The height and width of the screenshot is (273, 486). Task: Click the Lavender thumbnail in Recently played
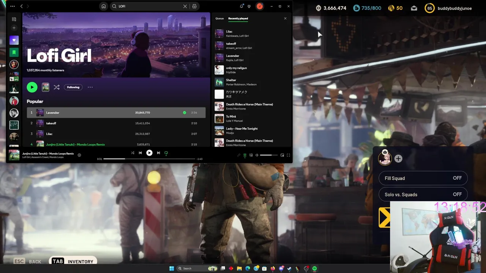(219, 58)
